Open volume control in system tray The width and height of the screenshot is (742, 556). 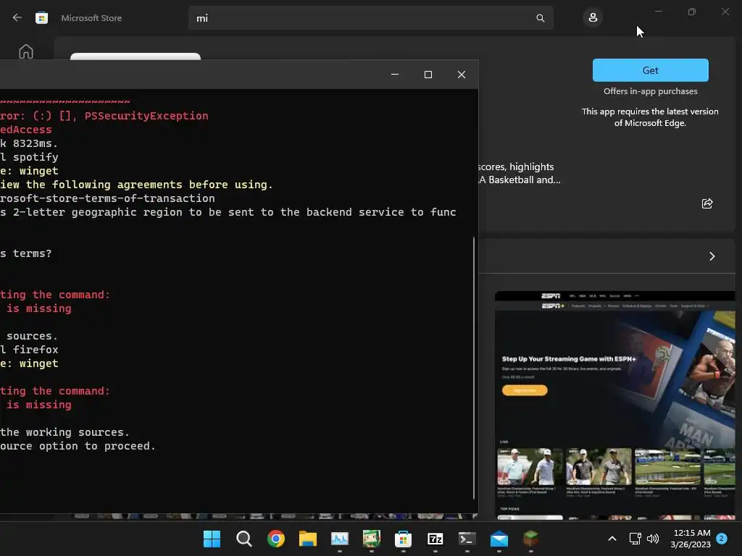pyautogui.click(x=653, y=539)
